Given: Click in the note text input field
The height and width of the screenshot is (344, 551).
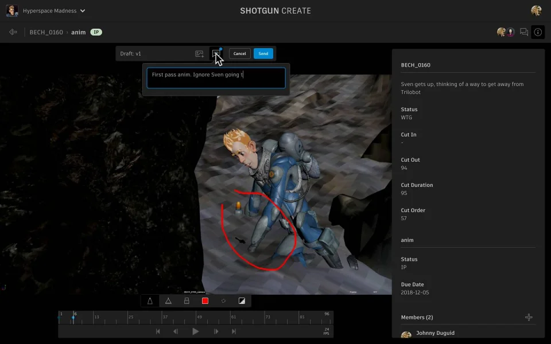Looking at the screenshot, I should (x=216, y=78).
